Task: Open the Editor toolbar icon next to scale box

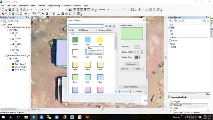Action: (x=70, y=10)
